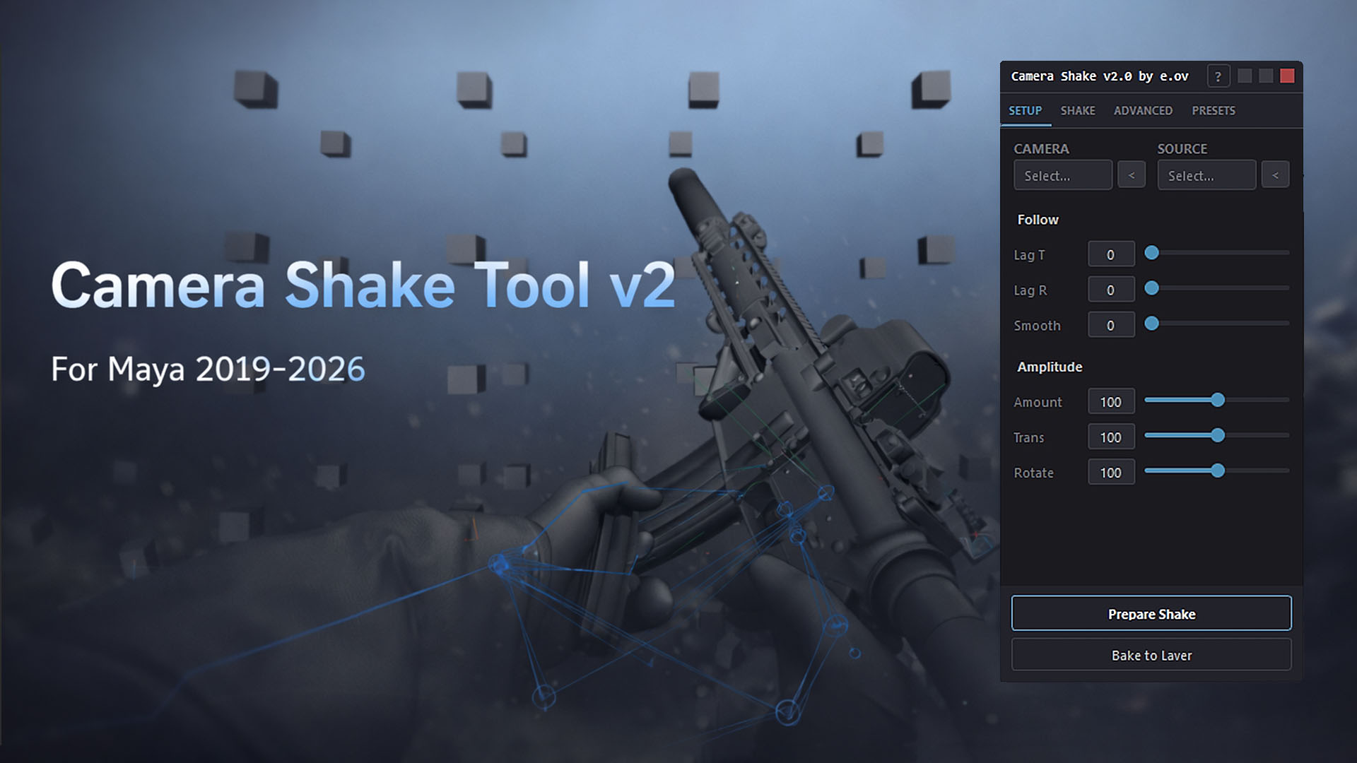Click the Rotate slider handle

[x=1217, y=471]
